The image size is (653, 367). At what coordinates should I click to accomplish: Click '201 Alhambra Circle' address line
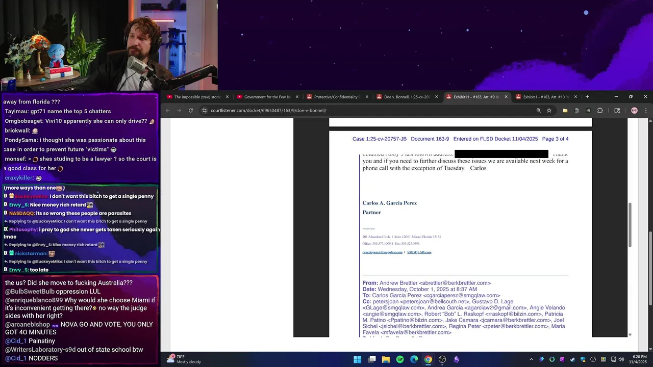click(401, 237)
